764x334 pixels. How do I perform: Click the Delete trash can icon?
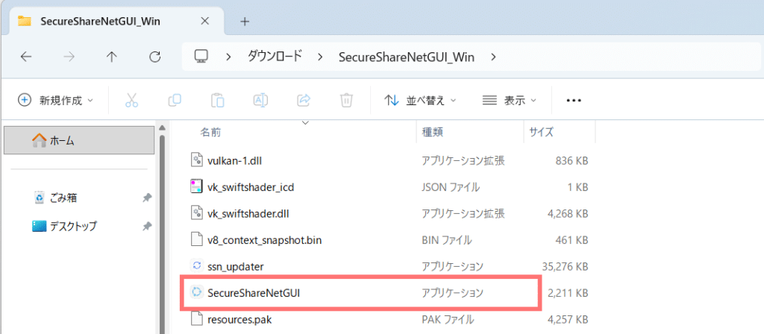pos(346,100)
